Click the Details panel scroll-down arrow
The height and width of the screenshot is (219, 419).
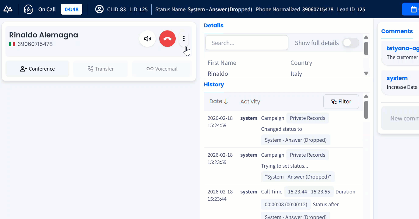[x=366, y=73]
